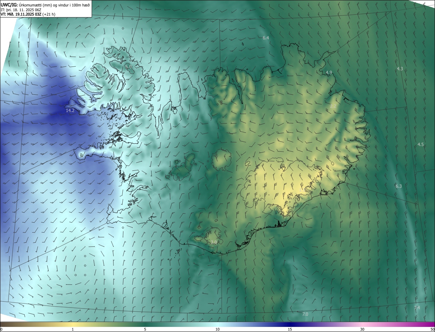Click the '30' tick on the color scale
The image size is (435, 332).
(x=362, y=330)
